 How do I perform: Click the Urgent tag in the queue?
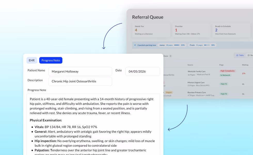point(169,92)
